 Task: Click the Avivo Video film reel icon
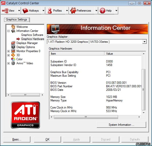coord(13,63)
